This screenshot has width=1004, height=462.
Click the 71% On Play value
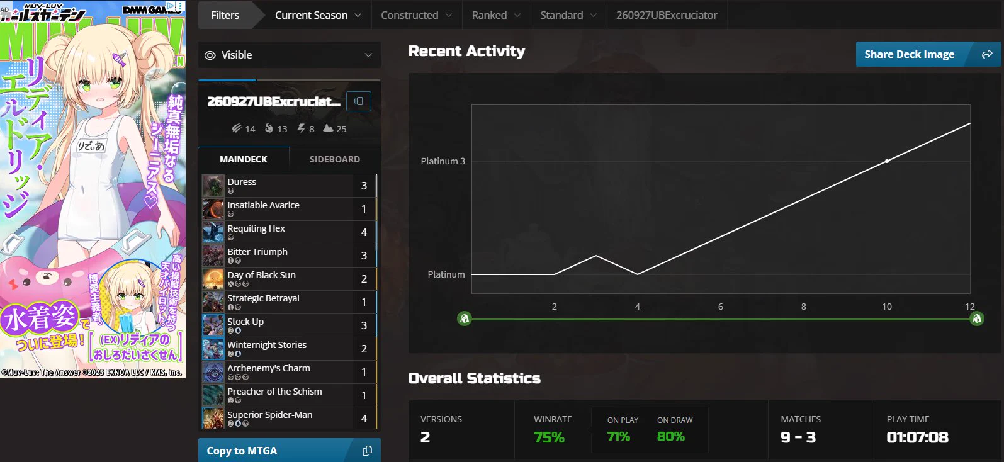coord(619,436)
